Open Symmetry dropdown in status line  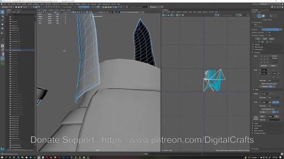[84, 7]
